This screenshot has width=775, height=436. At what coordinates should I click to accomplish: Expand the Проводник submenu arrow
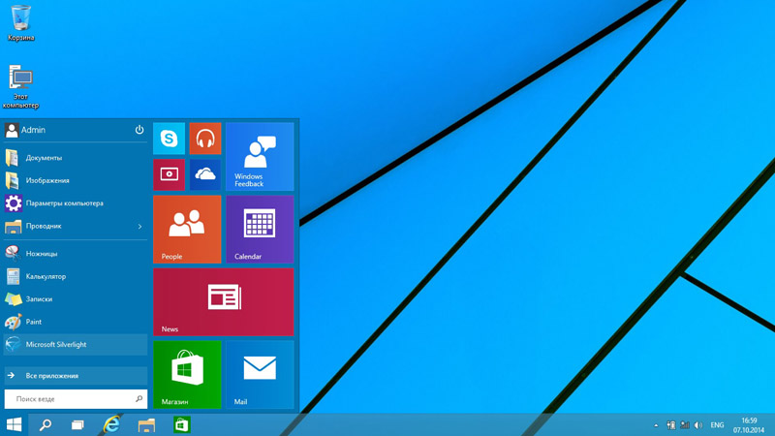point(139,227)
